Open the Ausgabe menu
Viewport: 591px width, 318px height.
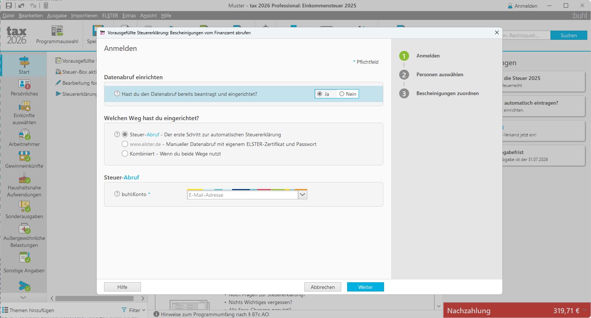(x=57, y=15)
